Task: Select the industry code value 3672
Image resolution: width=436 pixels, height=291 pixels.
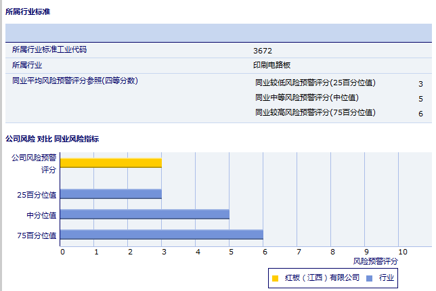Action: (263, 51)
